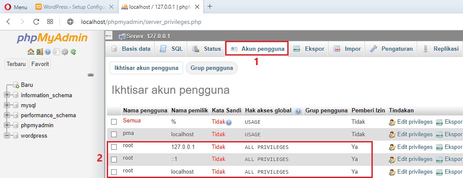
Task: Reload the current browser page
Action: coord(36,22)
